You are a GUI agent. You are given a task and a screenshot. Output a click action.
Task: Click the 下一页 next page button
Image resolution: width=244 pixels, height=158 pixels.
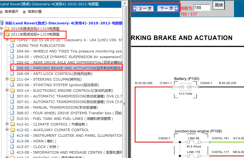coord(168,8)
